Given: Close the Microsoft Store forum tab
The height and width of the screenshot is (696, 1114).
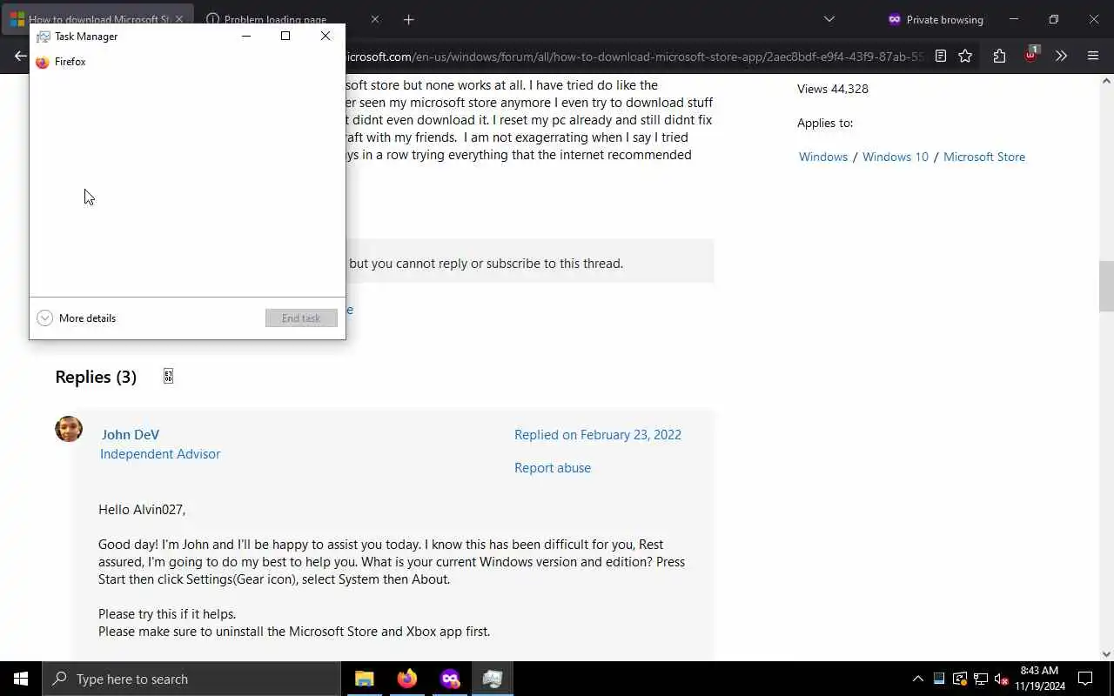Looking at the screenshot, I should [x=178, y=19].
